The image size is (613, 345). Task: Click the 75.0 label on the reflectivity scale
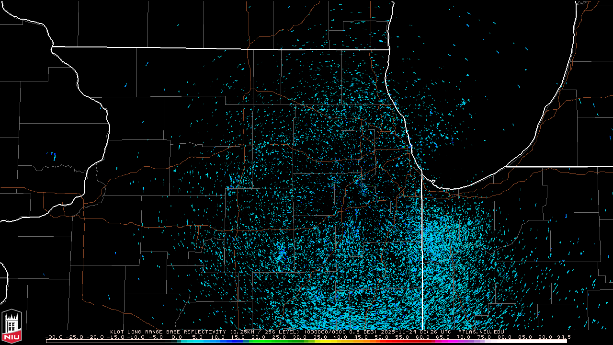point(485,337)
